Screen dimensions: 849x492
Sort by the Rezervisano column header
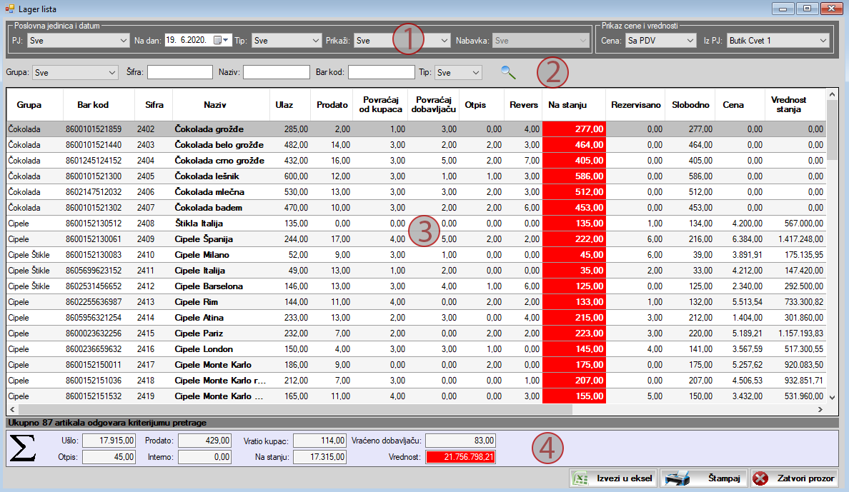(x=635, y=105)
